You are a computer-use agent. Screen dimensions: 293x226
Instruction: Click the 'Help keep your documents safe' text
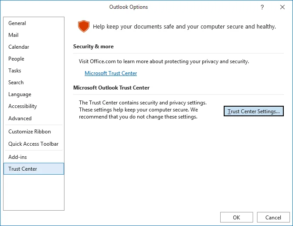(184, 26)
